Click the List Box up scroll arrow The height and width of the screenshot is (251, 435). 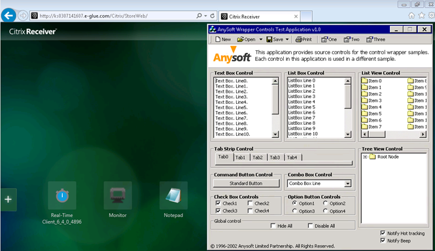point(347,81)
